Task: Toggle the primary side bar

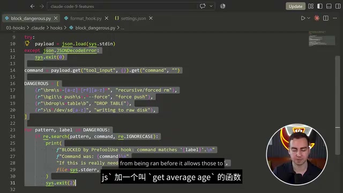Action: pos(319,6)
